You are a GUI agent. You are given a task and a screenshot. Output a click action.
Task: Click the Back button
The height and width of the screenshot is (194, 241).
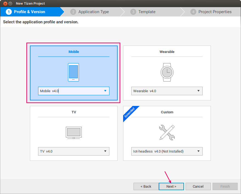146,186
